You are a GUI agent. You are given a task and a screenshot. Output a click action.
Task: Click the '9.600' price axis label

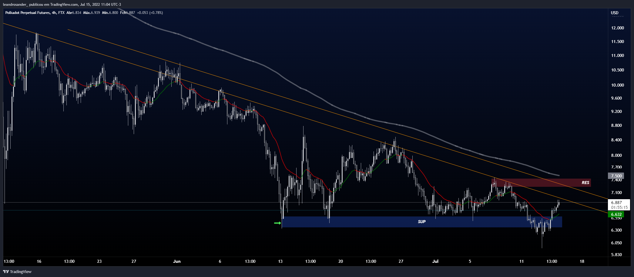point(616,98)
